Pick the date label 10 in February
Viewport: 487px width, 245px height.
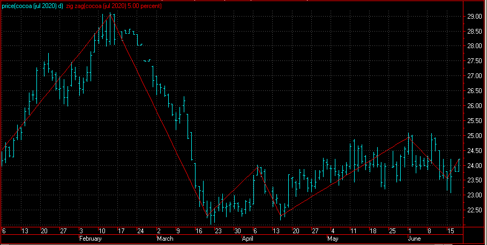point(102,231)
